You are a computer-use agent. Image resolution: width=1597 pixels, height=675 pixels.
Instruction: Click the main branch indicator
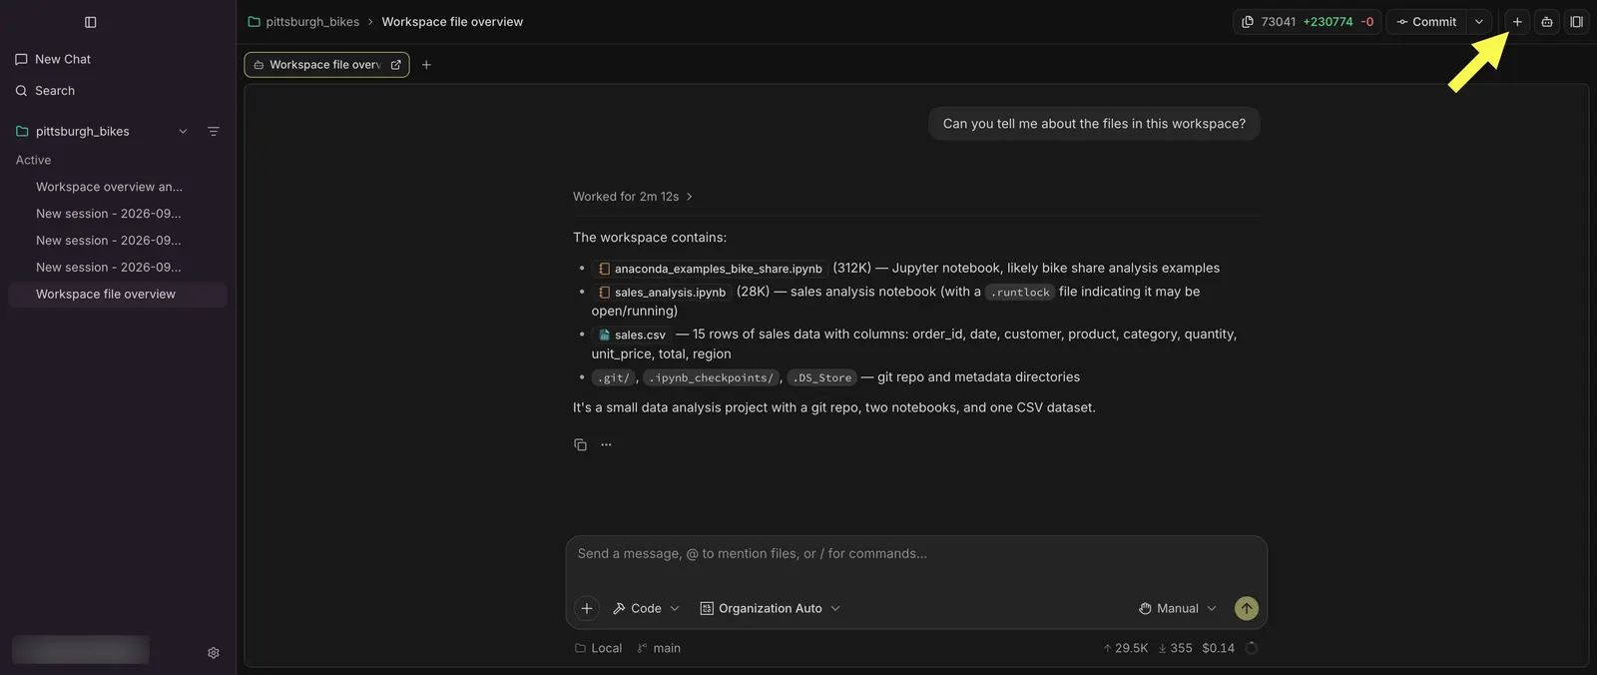coord(659,648)
